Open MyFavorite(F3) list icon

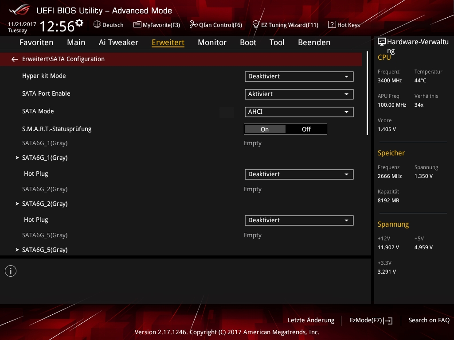[x=137, y=25]
